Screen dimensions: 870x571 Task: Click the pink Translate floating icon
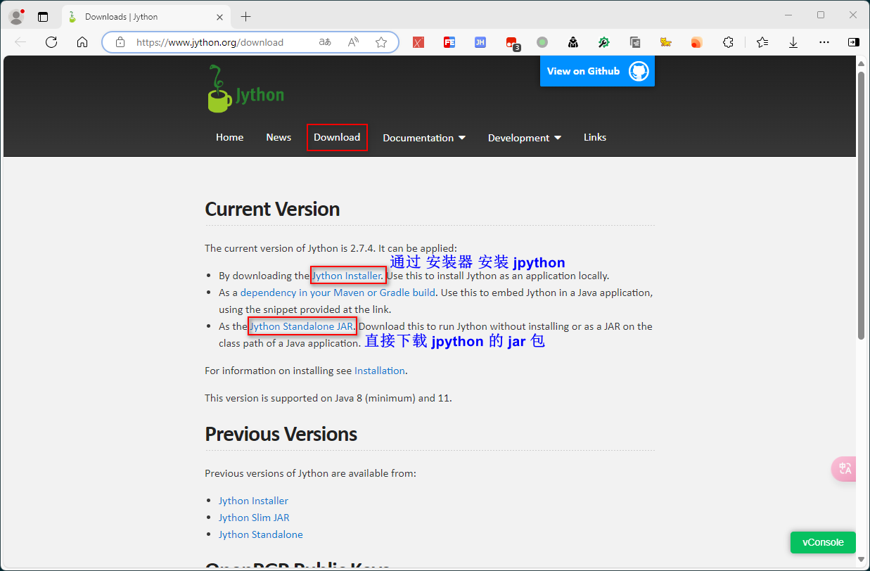click(x=843, y=468)
